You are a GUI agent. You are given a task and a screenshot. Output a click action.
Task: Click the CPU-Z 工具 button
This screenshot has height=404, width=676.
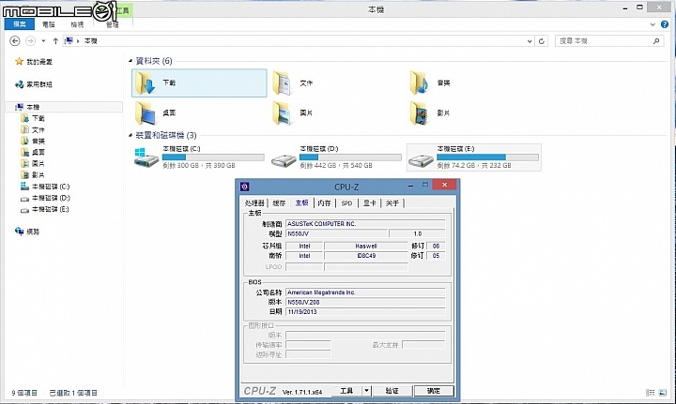pyautogui.click(x=346, y=391)
